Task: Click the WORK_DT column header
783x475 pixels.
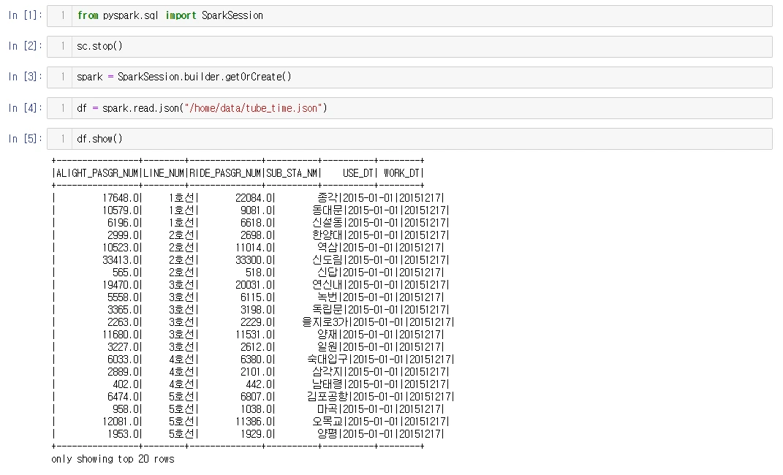Action: coord(402,173)
